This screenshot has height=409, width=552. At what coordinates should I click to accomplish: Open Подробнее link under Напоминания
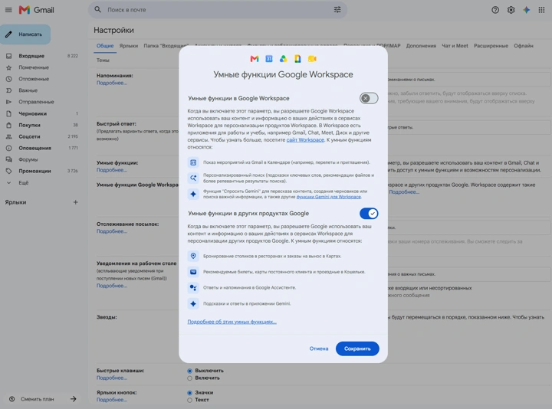[112, 83]
